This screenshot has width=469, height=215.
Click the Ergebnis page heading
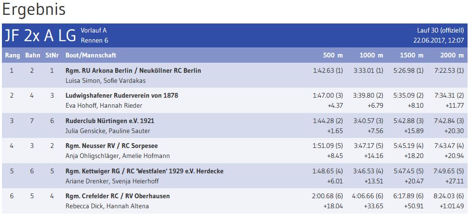[34, 9]
